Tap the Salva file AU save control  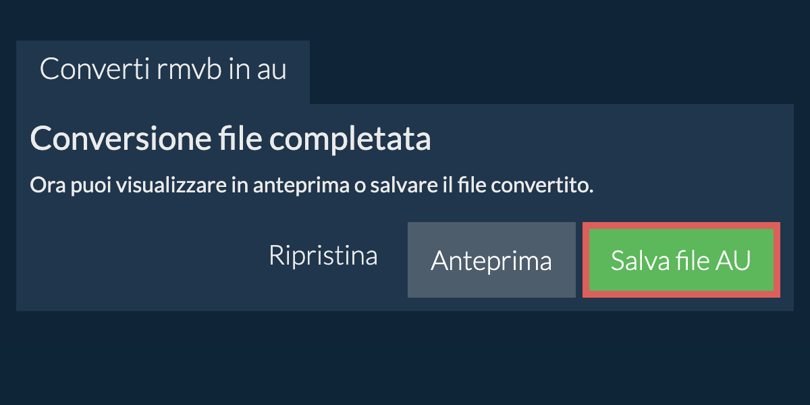click(681, 261)
